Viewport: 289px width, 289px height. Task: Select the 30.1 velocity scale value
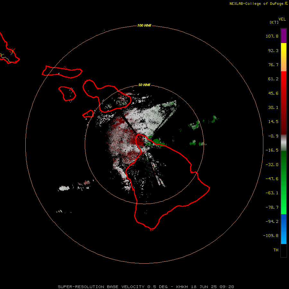[273, 108]
